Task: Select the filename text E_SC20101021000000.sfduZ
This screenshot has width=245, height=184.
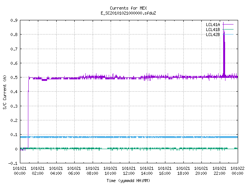Action: click(128, 13)
